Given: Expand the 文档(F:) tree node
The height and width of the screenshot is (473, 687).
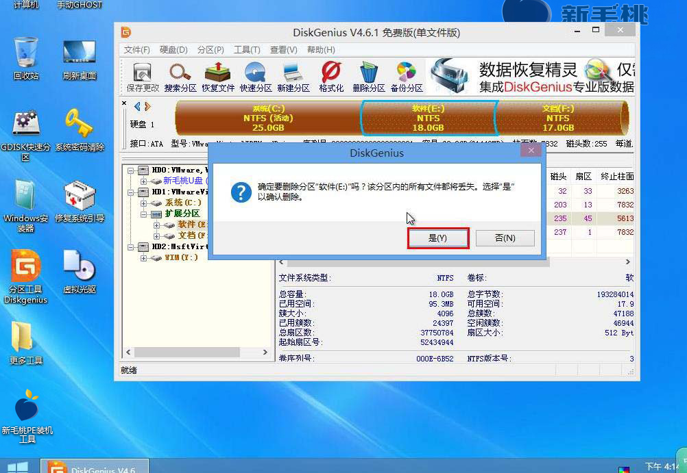Looking at the screenshot, I should [x=156, y=236].
